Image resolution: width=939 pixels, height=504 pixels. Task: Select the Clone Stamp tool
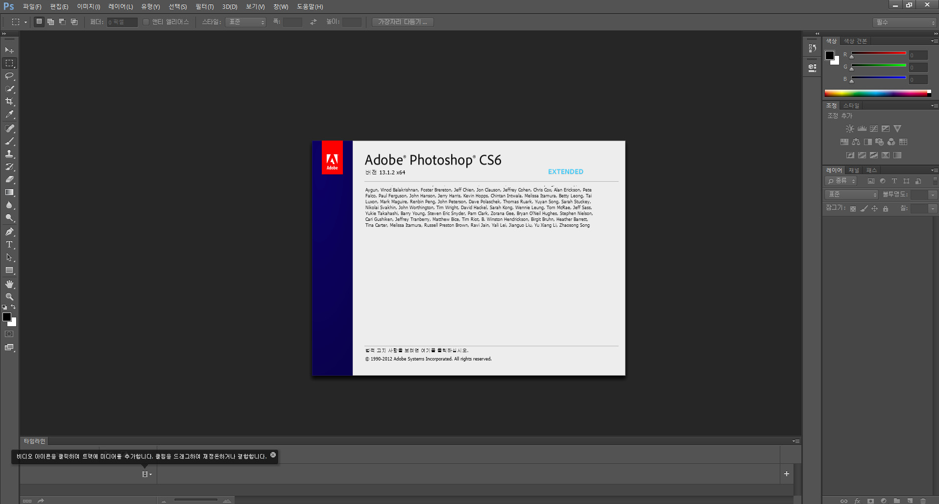9,154
